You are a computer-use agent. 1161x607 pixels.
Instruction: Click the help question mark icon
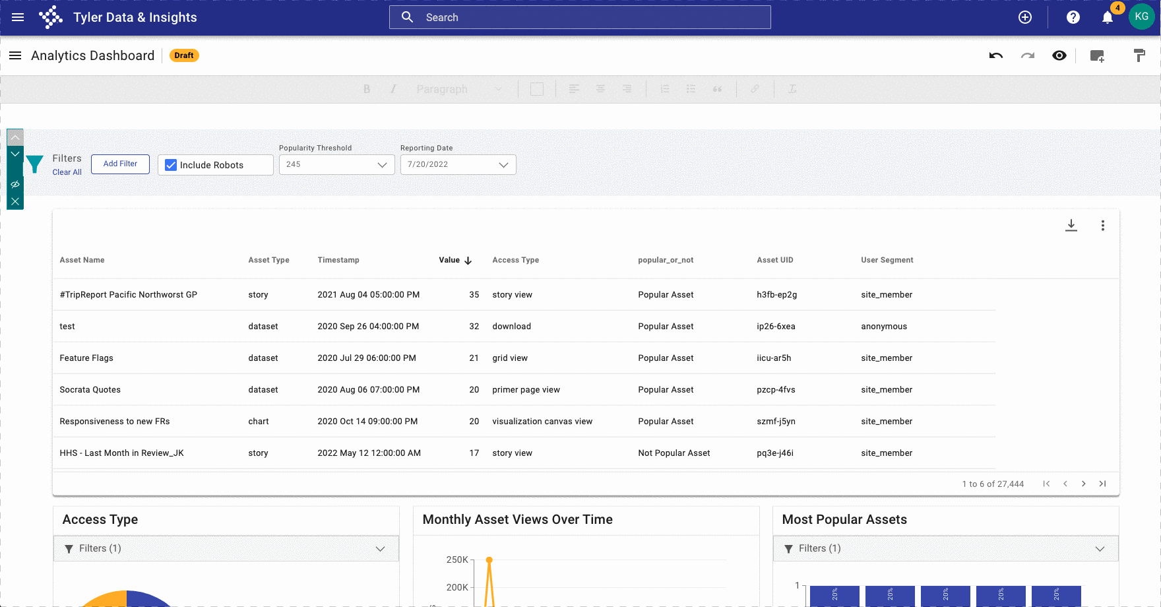[x=1073, y=18]
